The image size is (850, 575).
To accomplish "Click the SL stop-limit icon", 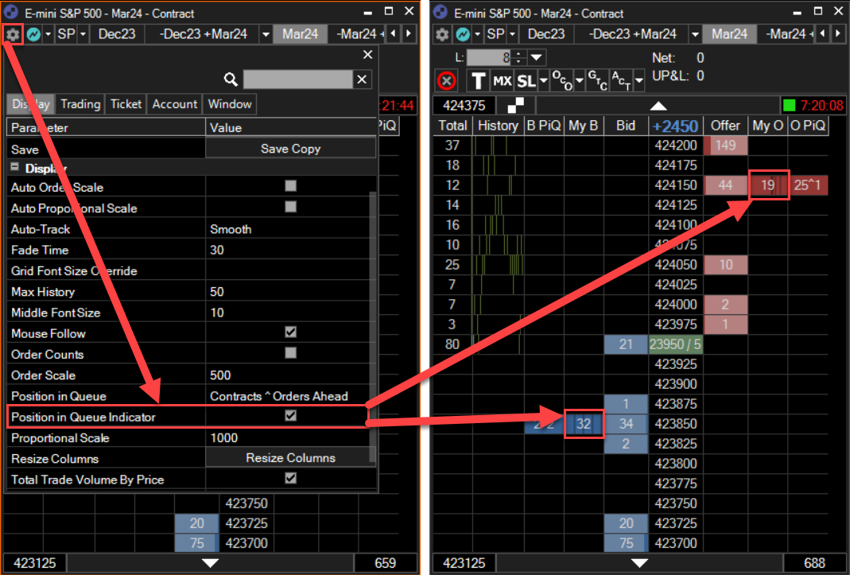I will click(x=526, y=80).
